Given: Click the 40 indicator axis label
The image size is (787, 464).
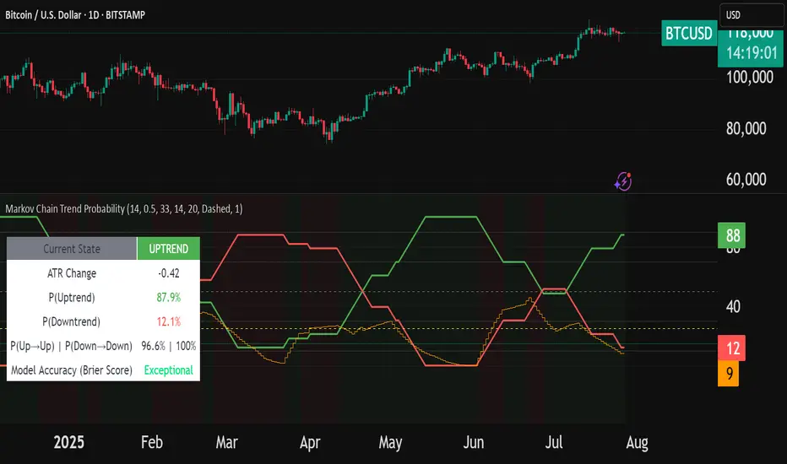Looking at the screenshot, I should [x=733, y=306].
